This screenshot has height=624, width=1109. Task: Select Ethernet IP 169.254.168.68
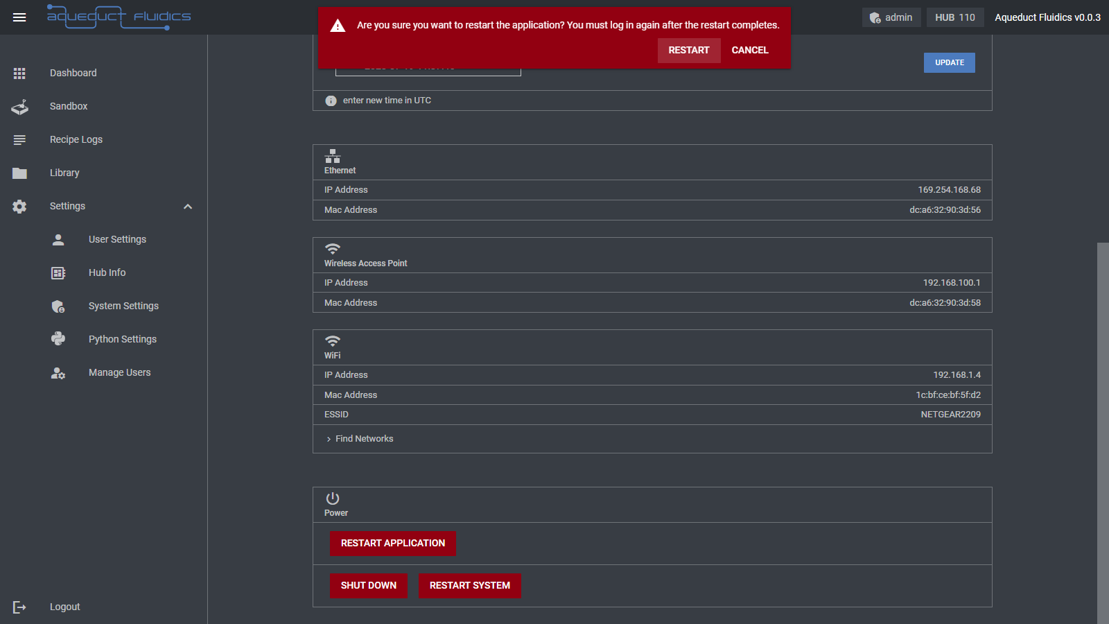pos(949,190)
